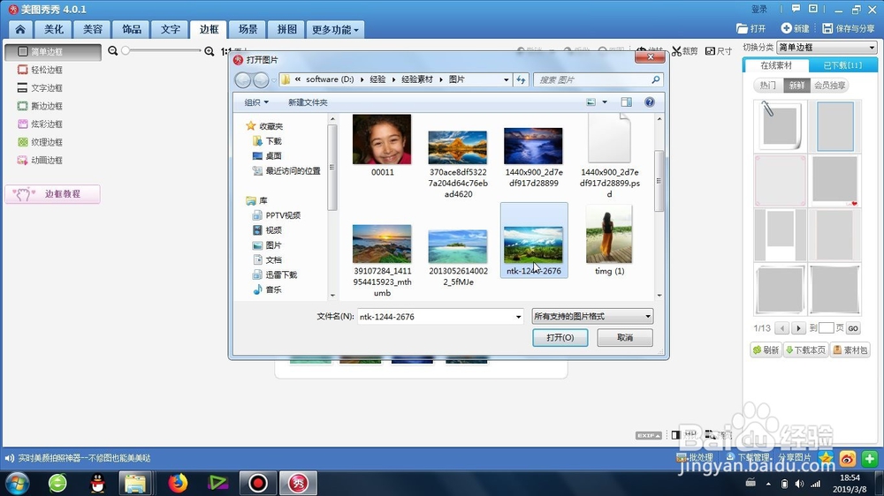Click zoom out magnifier icon
Image resolution: width=884 pixels, height=496 pixels.
113,50
